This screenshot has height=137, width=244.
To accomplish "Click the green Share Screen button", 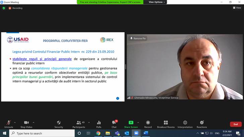I will (x=131, y=124).
